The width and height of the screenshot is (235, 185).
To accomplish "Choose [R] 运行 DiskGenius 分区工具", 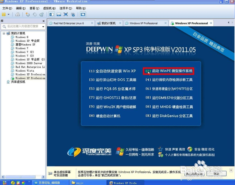I will (169, 116).
